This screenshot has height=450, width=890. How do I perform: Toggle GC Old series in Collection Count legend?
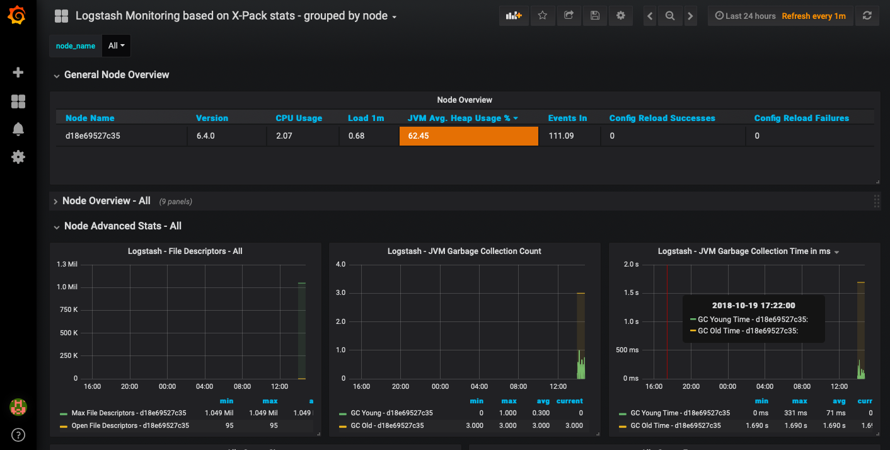388,425
